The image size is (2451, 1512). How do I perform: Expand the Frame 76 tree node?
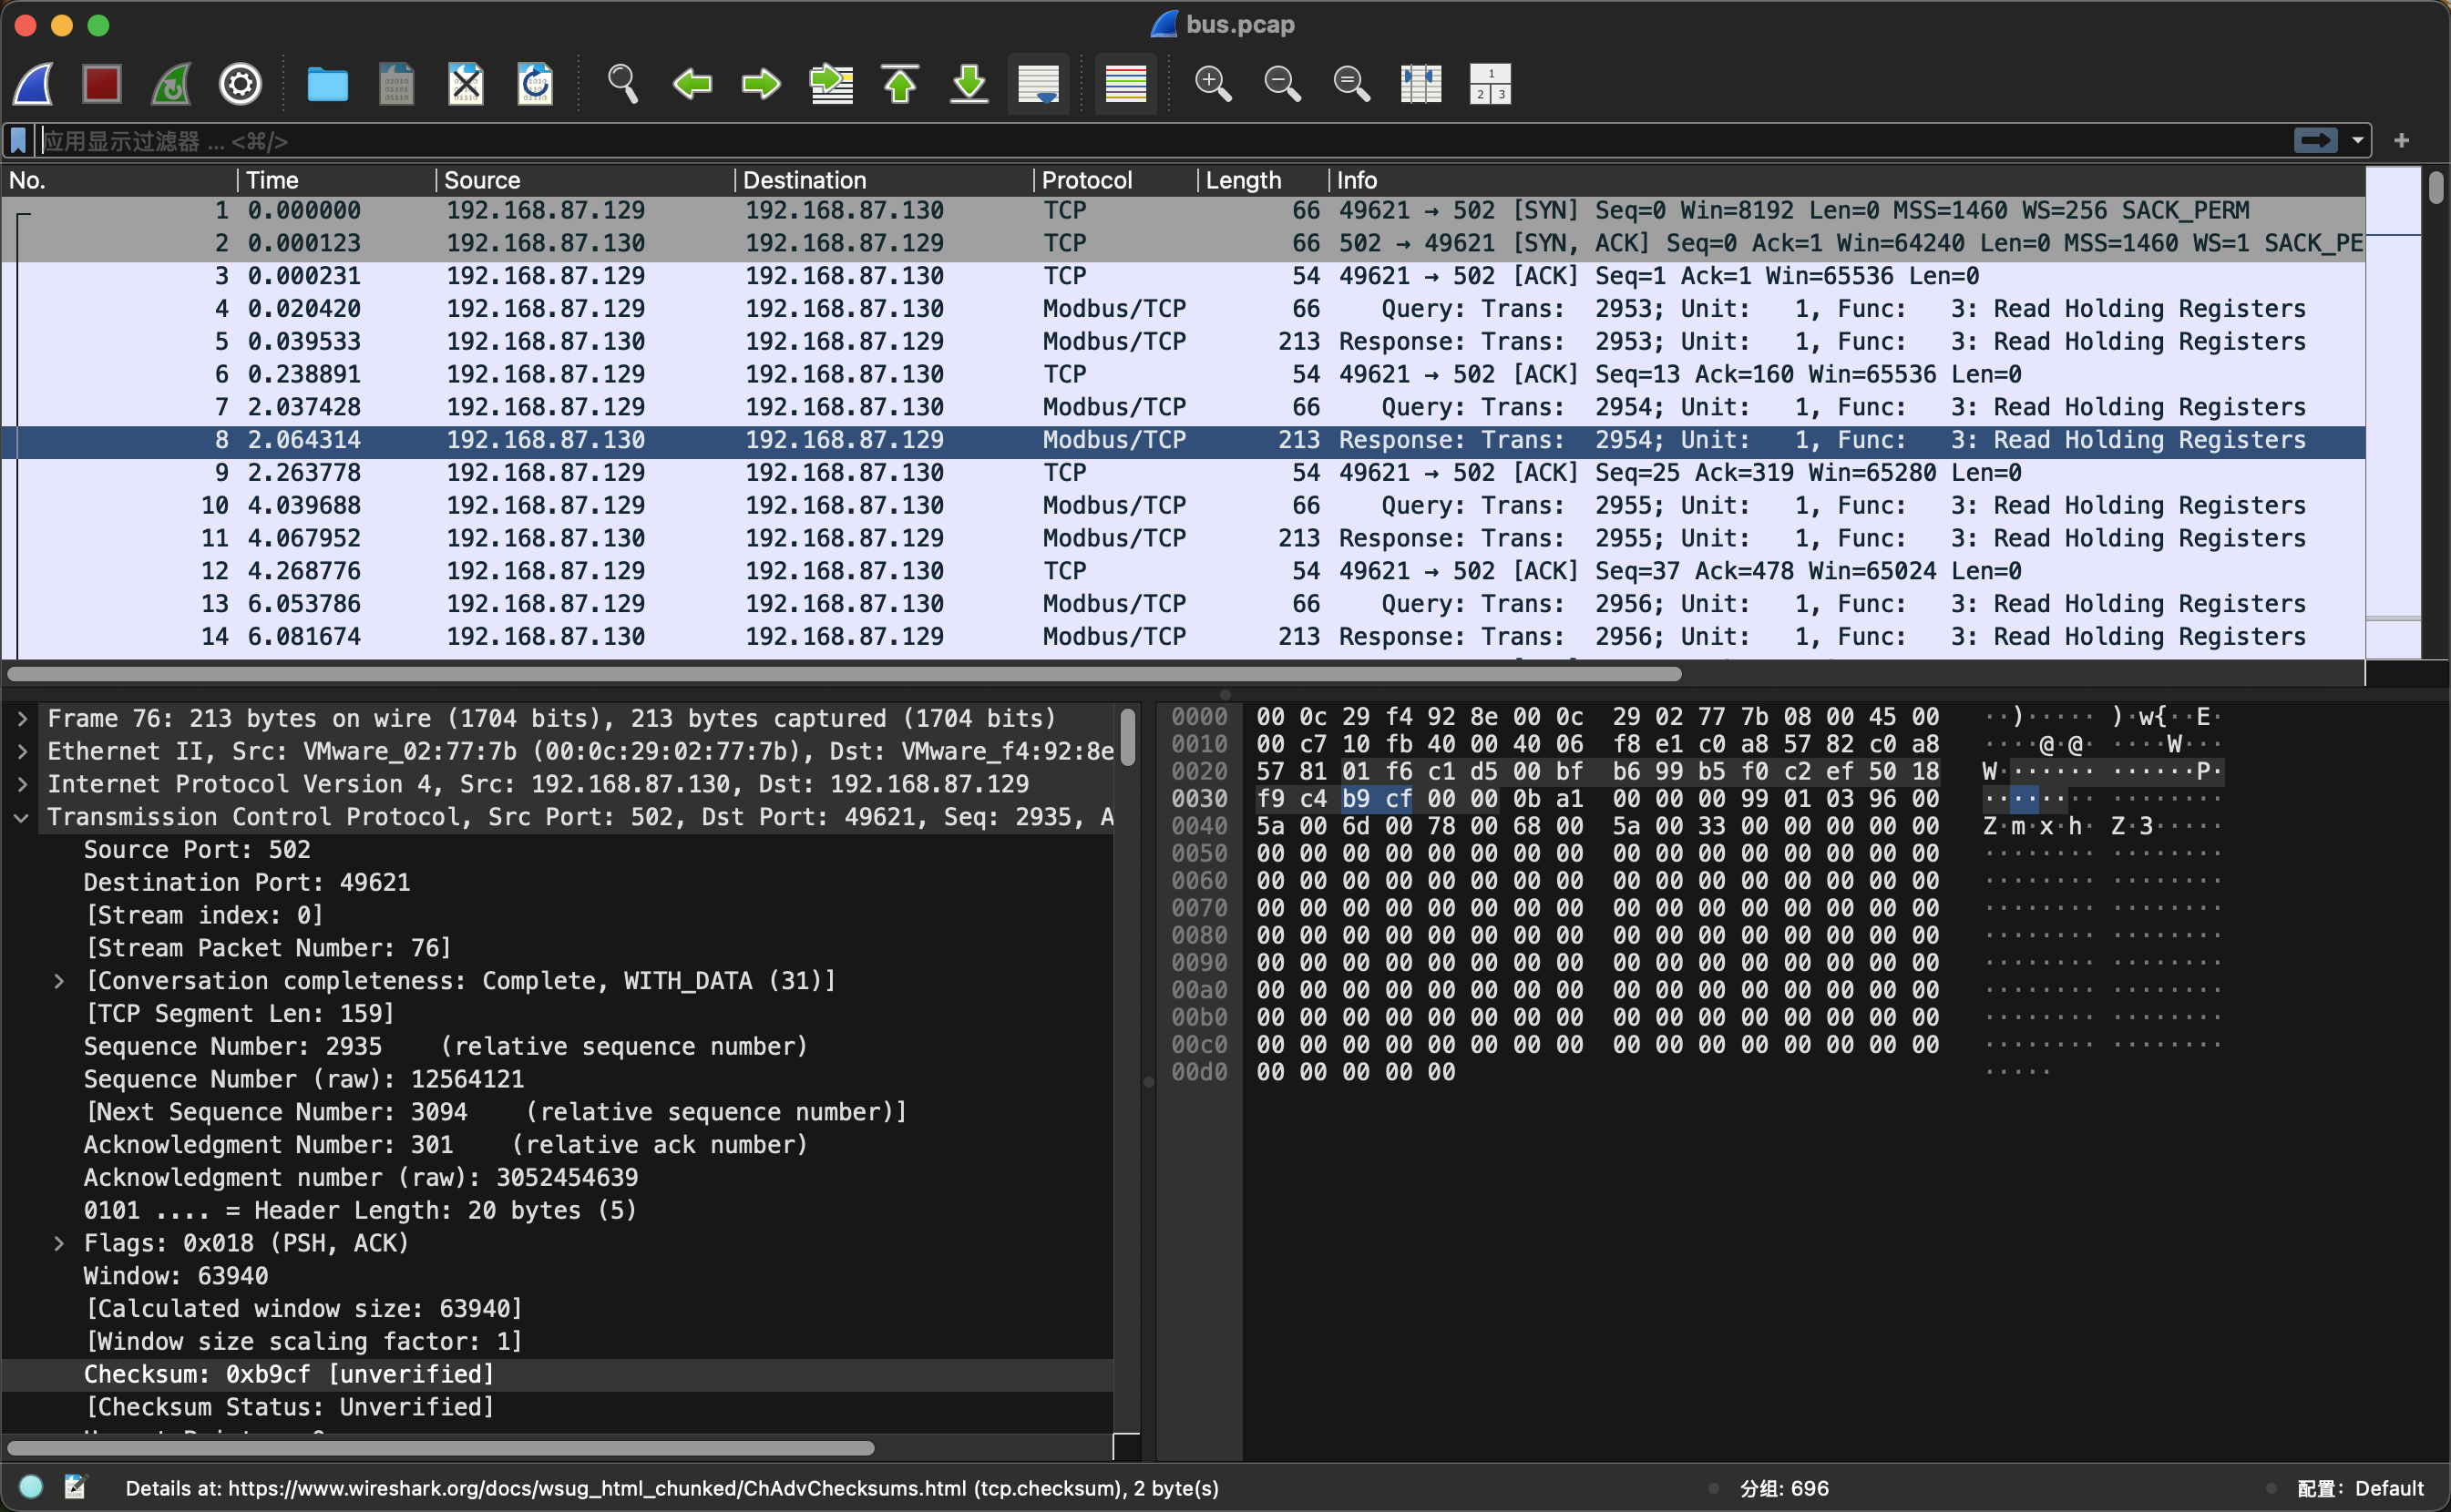pos(22,719)
